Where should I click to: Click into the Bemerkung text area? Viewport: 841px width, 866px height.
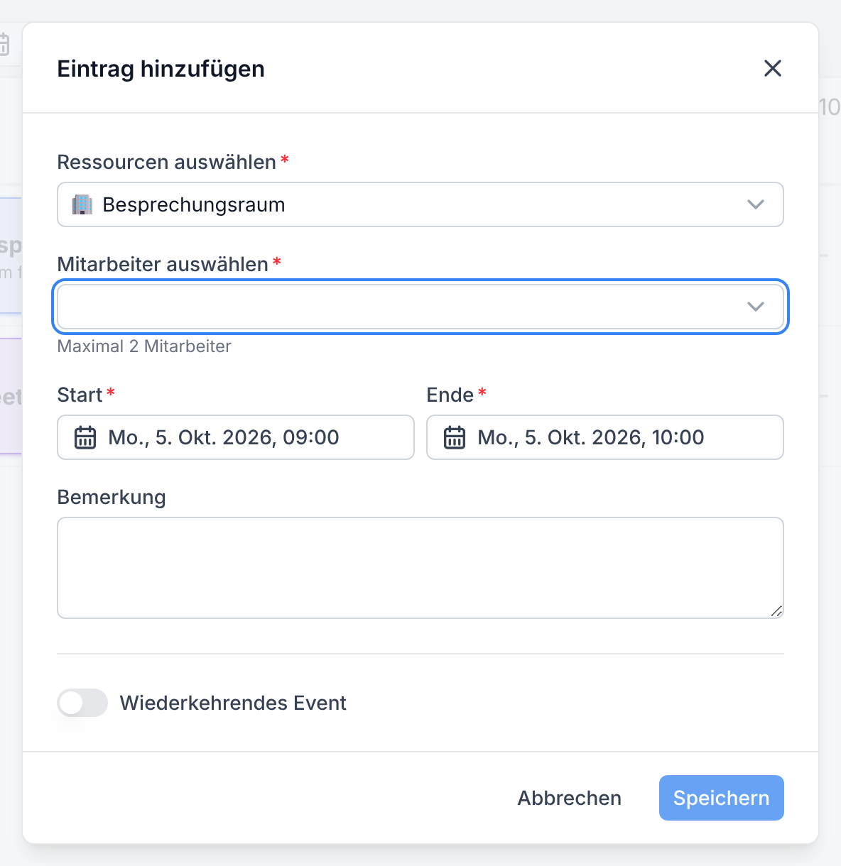(420, 568)
